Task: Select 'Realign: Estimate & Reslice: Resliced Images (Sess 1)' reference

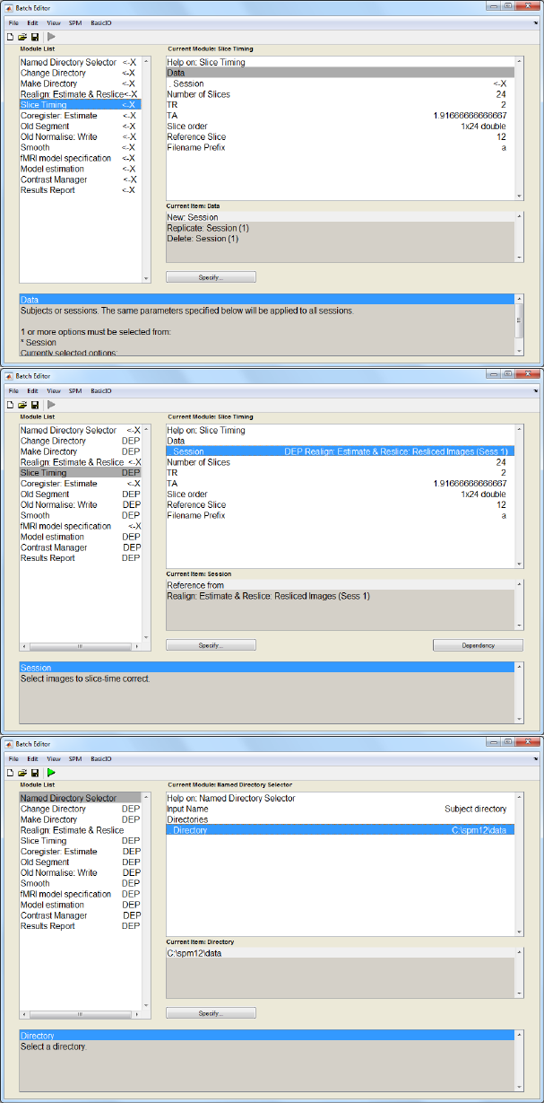Action: (x=340, y=596)
